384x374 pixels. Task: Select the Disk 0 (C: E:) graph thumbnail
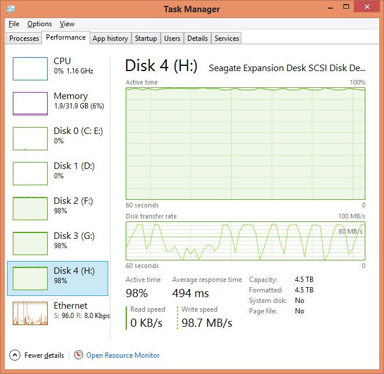pos(30,139)
